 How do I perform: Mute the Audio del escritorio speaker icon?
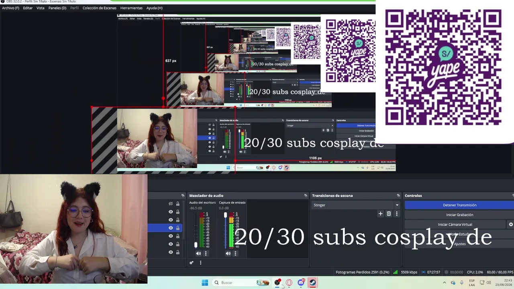click(x=198, y=253)
